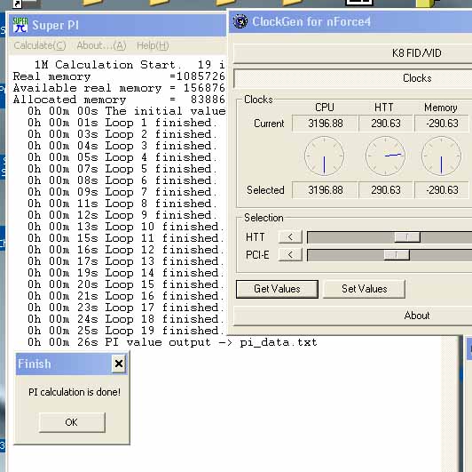472x472 pixels.
Task: Click the 'Allocated memory' line
Action: pos(119,100)
